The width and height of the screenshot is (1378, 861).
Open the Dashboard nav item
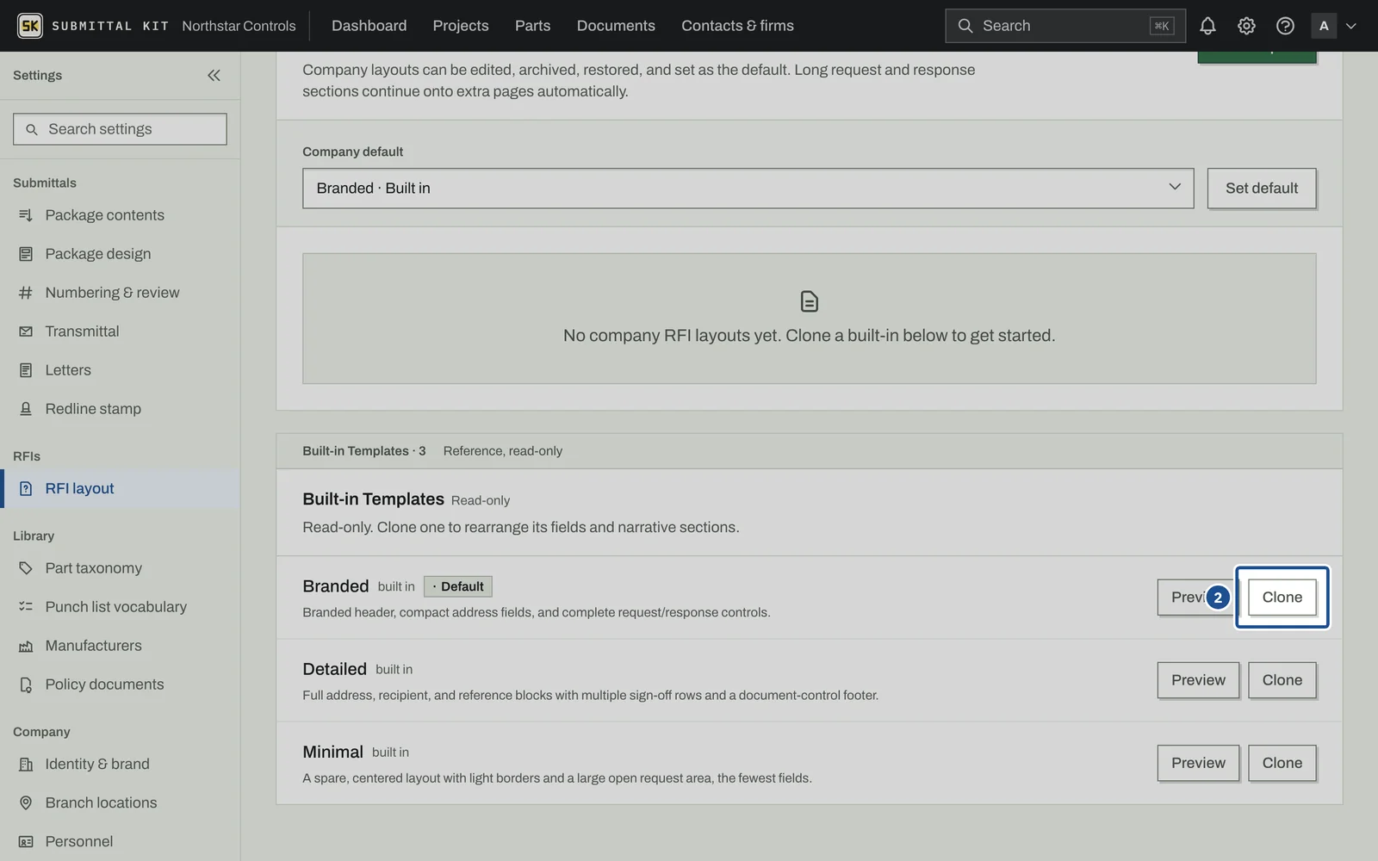pyautogui.click(x=369, y=26)
